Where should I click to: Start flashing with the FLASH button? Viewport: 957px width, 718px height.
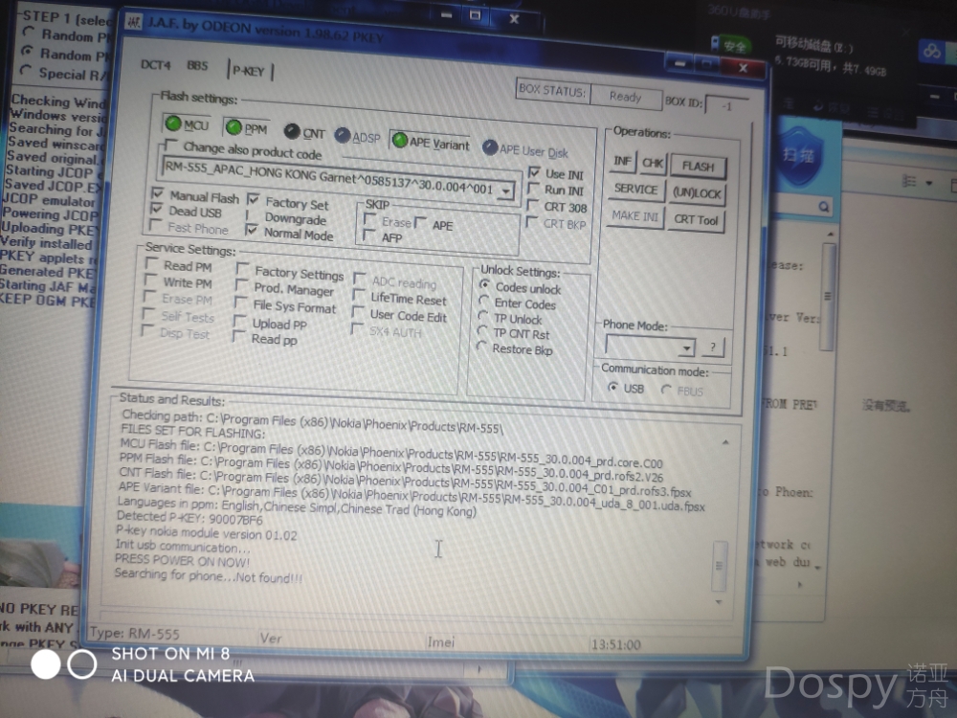click(x=699, y=166)
